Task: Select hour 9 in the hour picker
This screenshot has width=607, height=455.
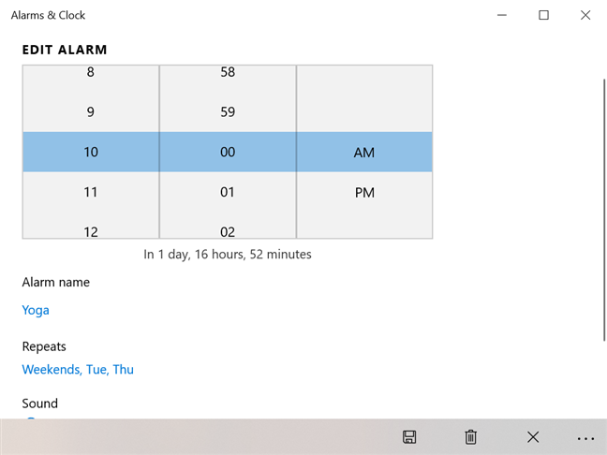Action: [91, 112]
